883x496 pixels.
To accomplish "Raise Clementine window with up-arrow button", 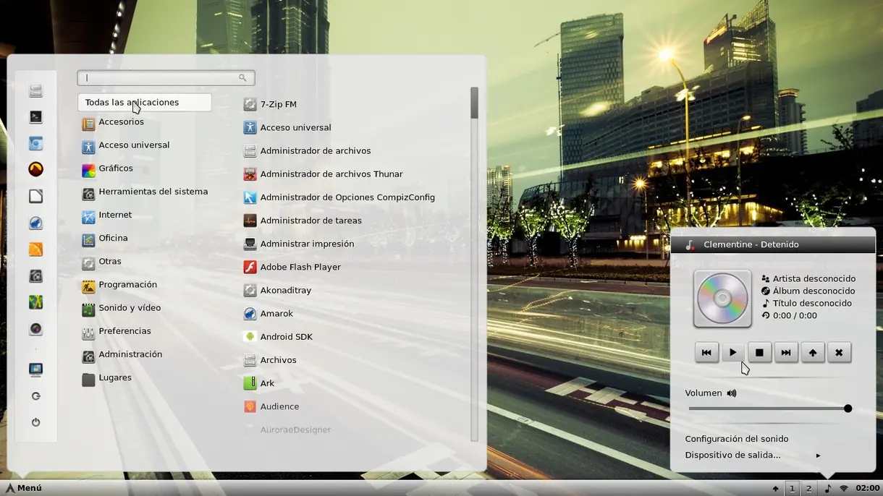I will 813,352.
